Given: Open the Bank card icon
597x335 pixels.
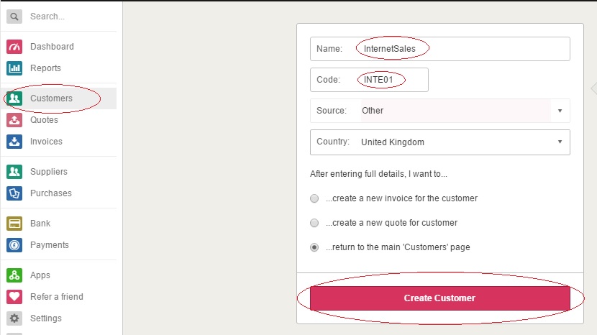Looking at the screenshot, I should pos(14,224).
